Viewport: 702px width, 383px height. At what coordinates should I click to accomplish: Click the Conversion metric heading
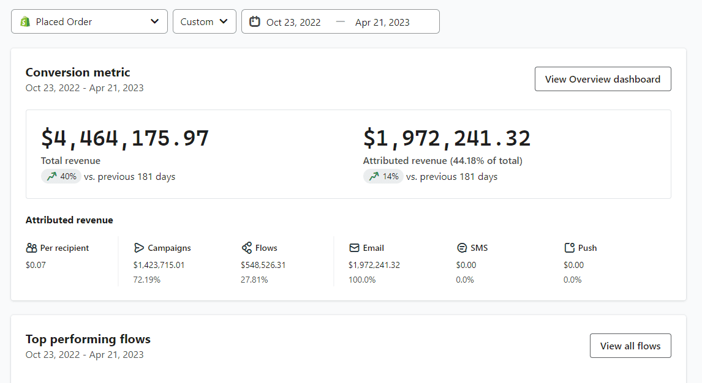click(78, 72)
